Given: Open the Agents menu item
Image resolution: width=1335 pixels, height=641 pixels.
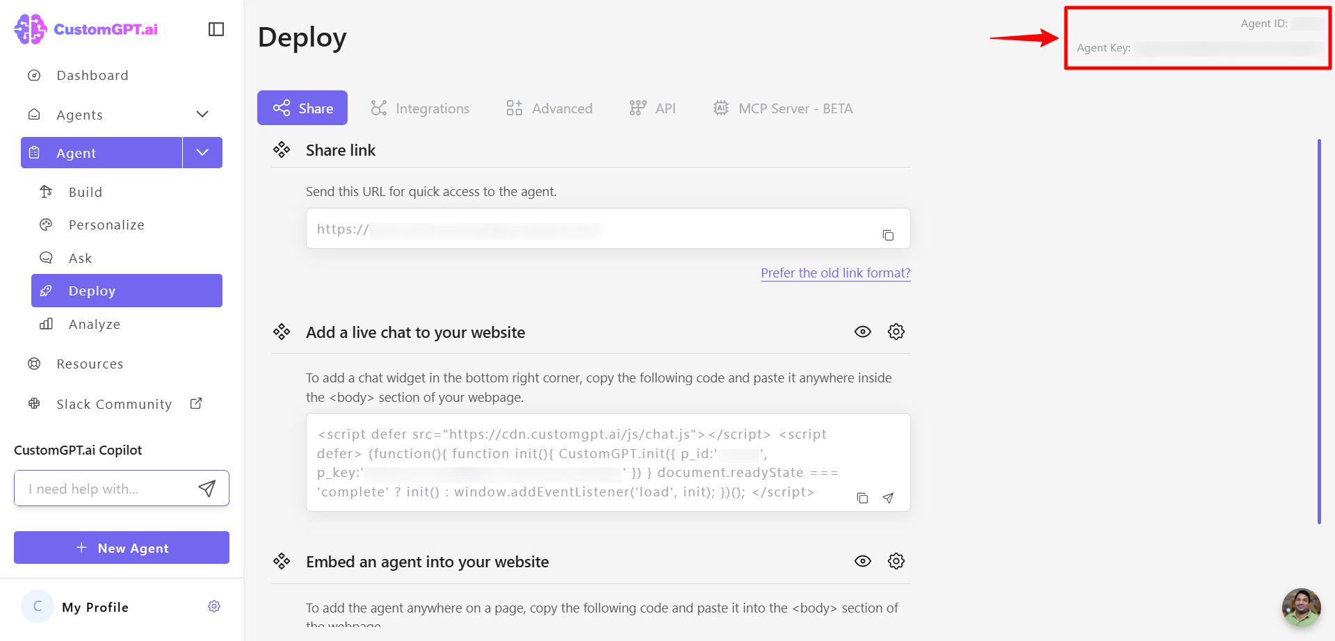Looking at the screenshot, I should (79, 115).
